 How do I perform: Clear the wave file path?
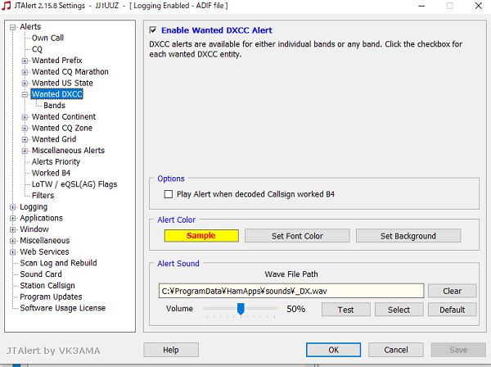(453, 291)
